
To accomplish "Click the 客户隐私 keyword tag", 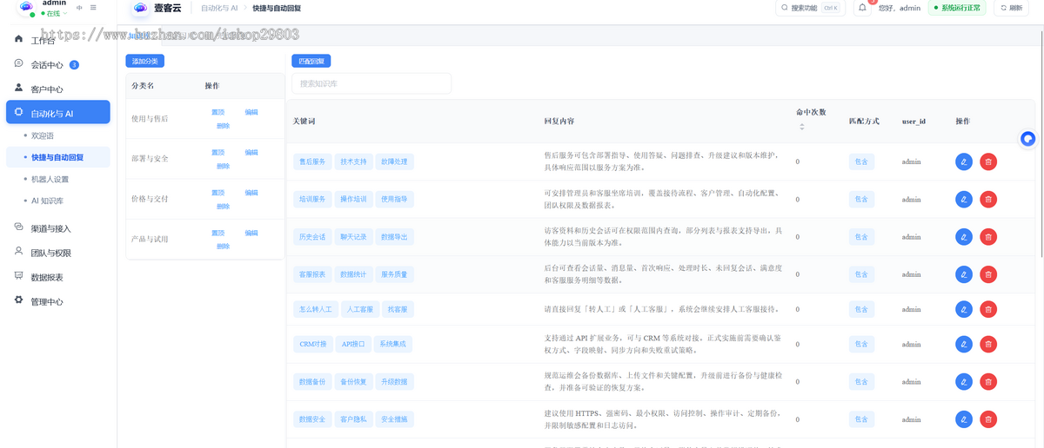I will pos(353,418).
